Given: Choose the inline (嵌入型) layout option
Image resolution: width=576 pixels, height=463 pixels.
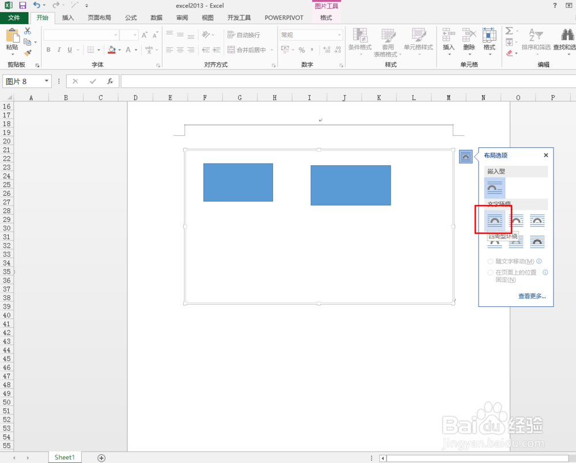Looking at the screenshot, I should click(495, 188).
